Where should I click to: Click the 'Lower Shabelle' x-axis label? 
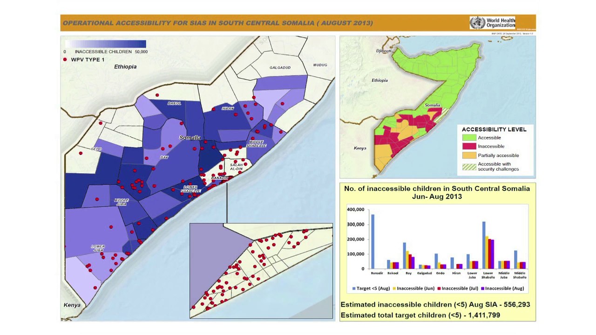coord(488,275)
